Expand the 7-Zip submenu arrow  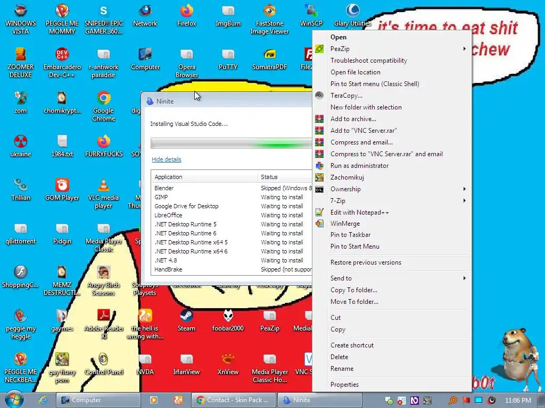click(x=464, y=200)
